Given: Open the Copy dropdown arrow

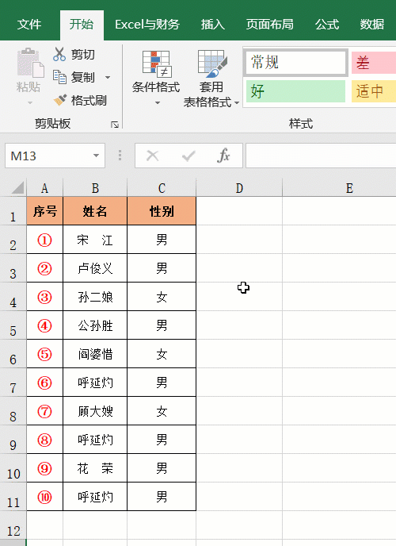Looking at the screenshot, I should (x=108, y=77).
